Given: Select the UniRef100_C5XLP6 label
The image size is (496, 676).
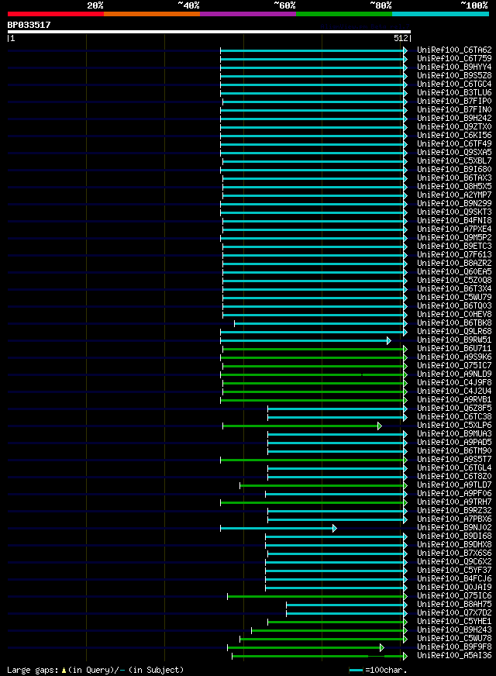Looking at the screenshot, I should 454,425.
